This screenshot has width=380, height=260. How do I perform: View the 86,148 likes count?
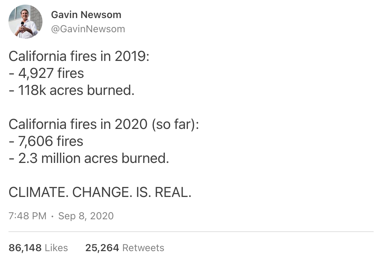[25, 248]
